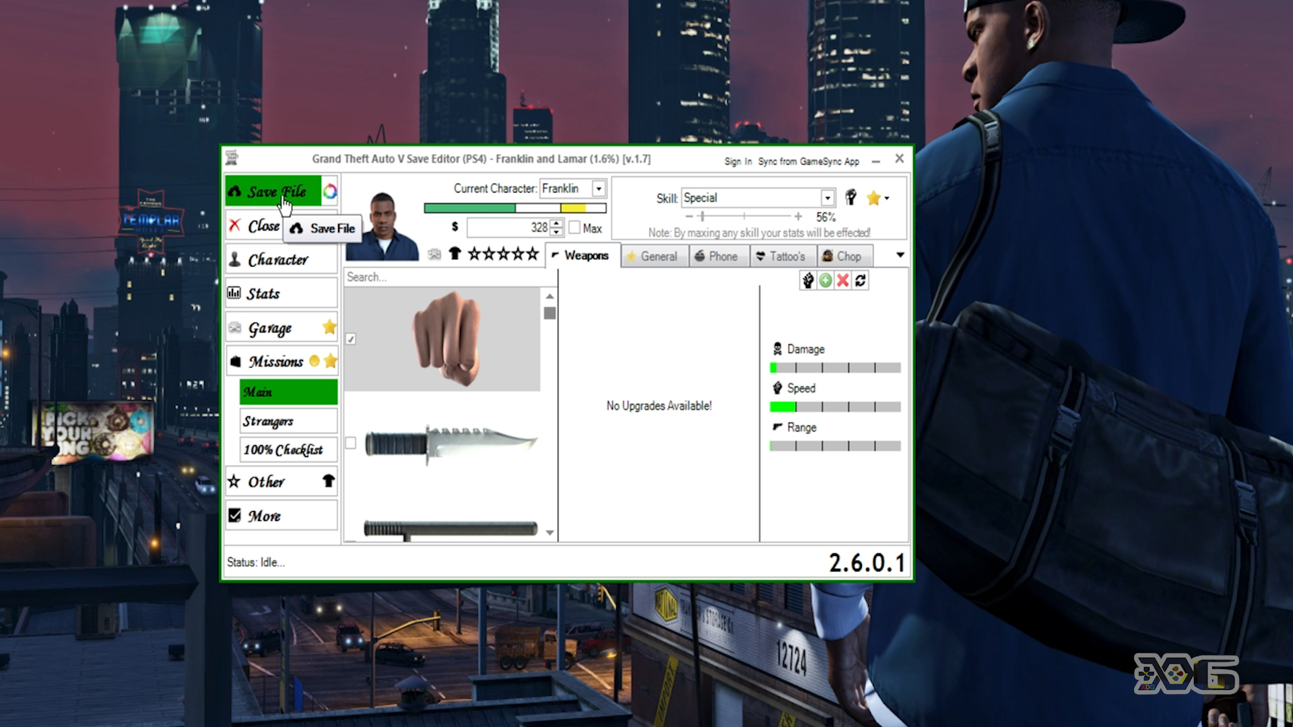
Task: Click the red remove weapon icon
Action: (841, 281)
